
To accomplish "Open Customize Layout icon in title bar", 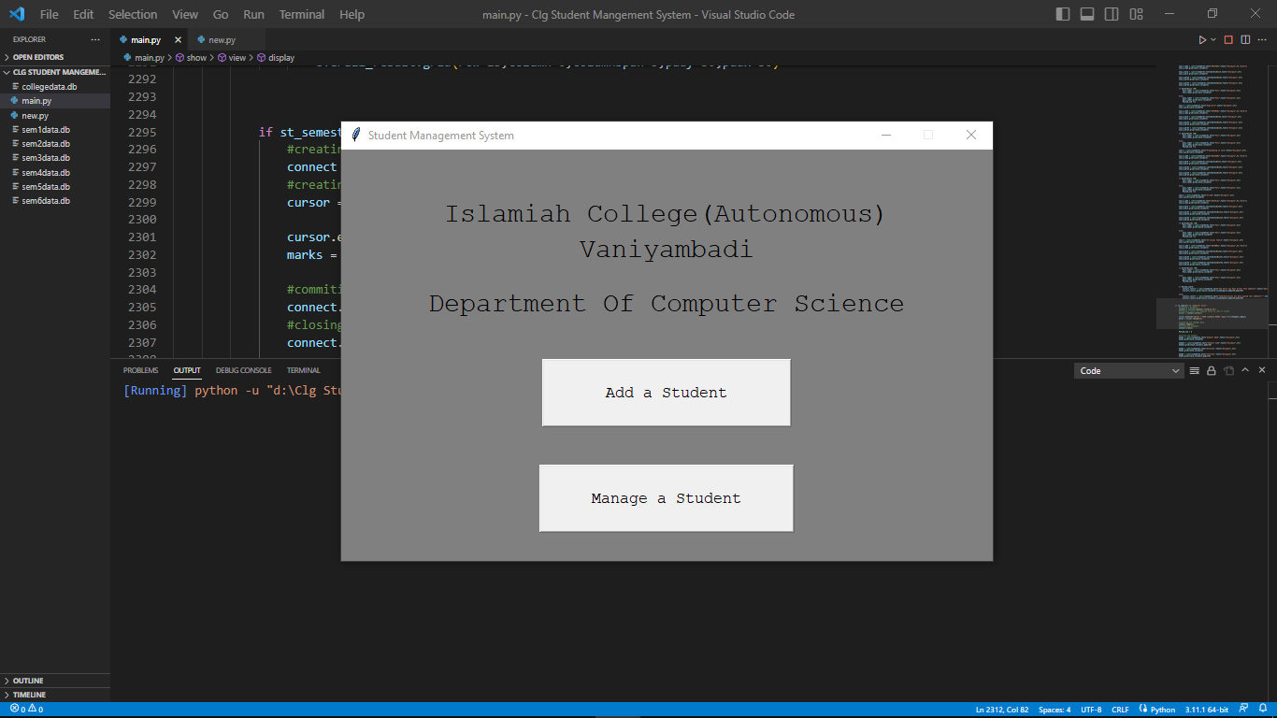I will tap(1136, 14).
